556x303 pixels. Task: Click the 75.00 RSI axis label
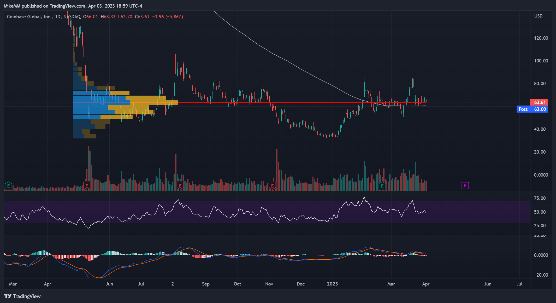540,198
